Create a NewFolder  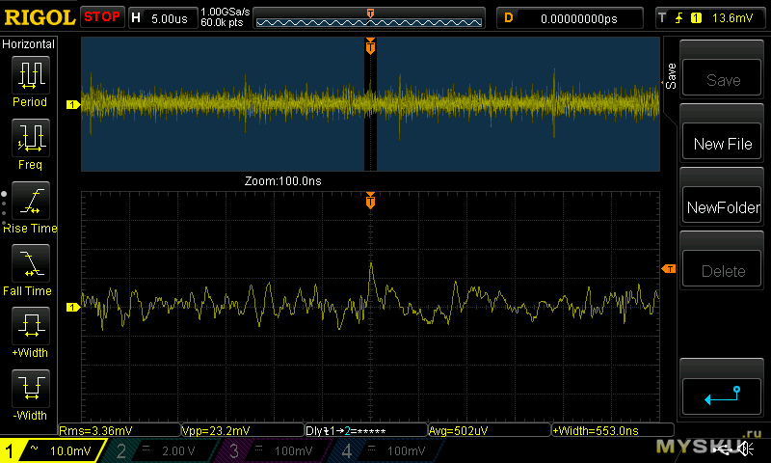coord(722,205)
